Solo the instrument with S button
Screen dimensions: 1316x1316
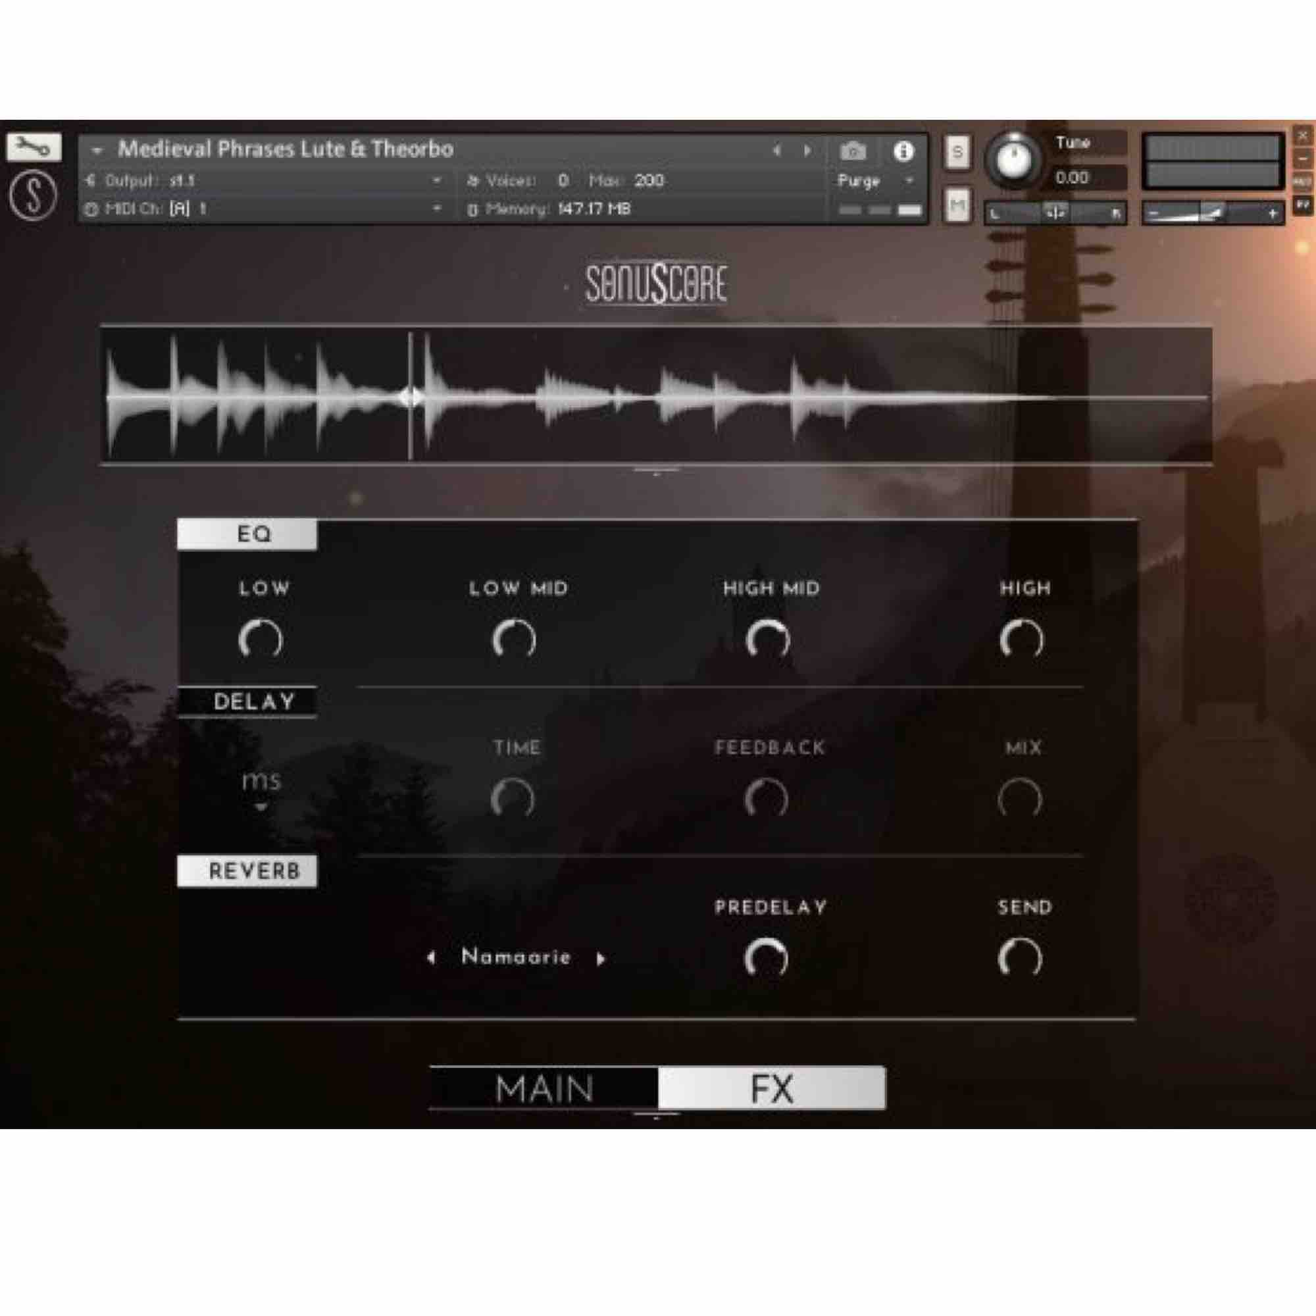[957, 152]
